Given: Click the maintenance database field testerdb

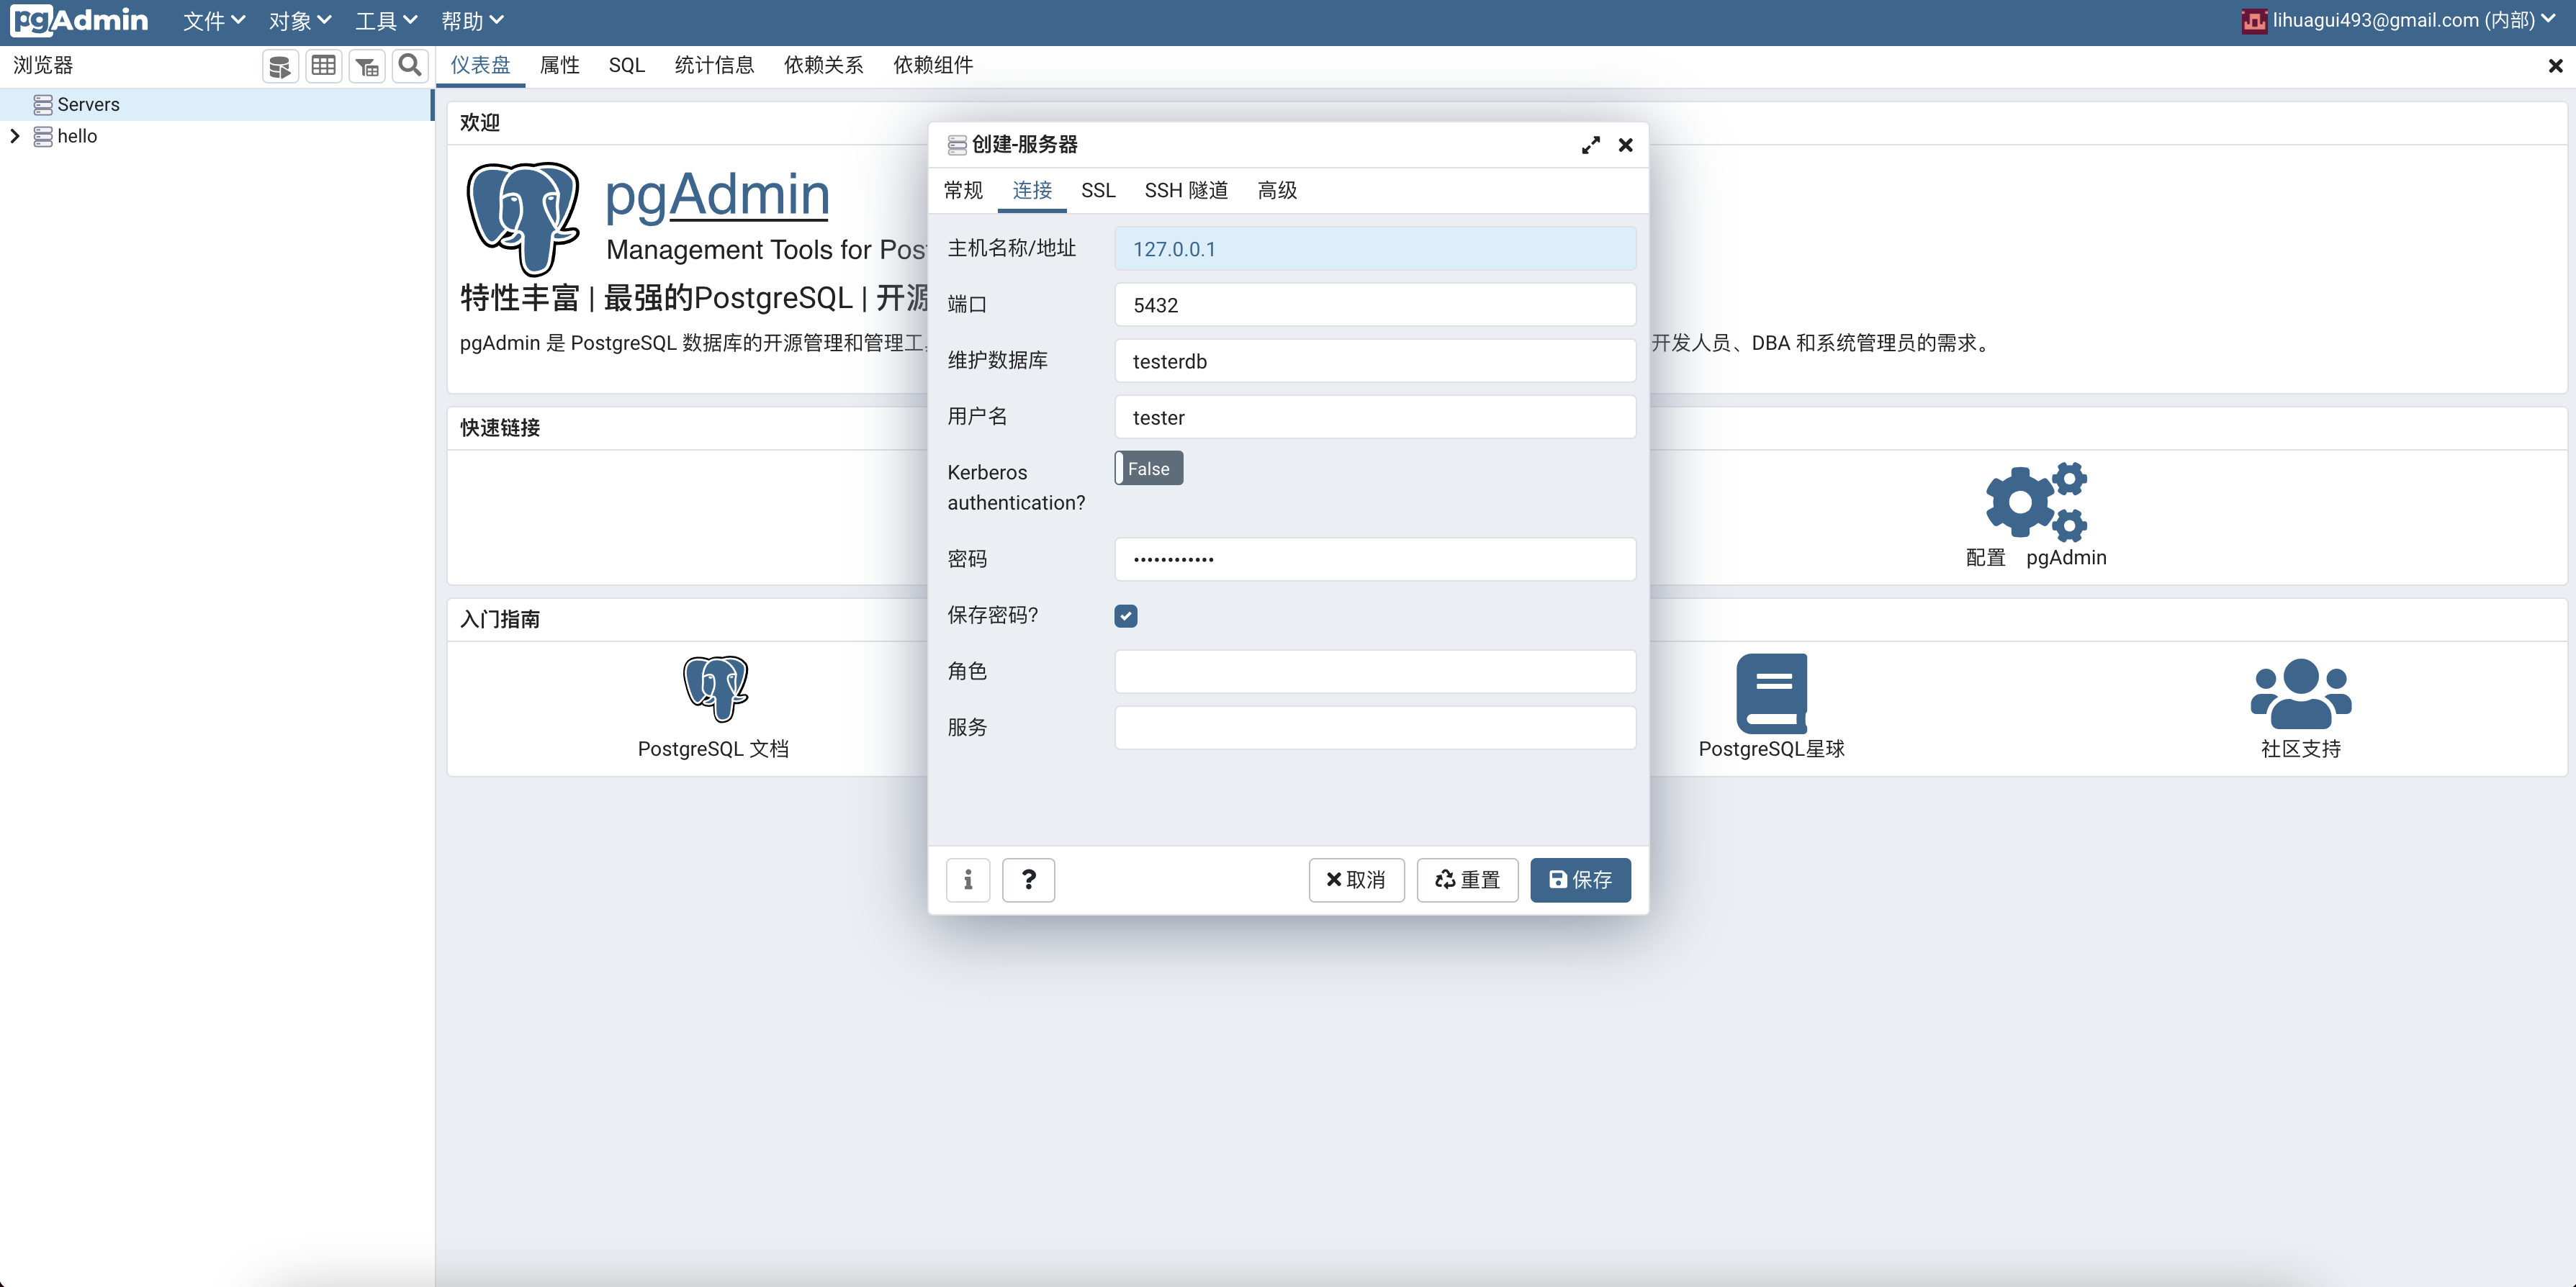Looking at the screenshot, I should pyautogui.click(x=1375, y=361).
